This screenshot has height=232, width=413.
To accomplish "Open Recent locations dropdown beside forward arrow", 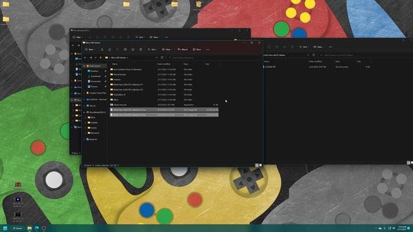I will pos(96,57).
